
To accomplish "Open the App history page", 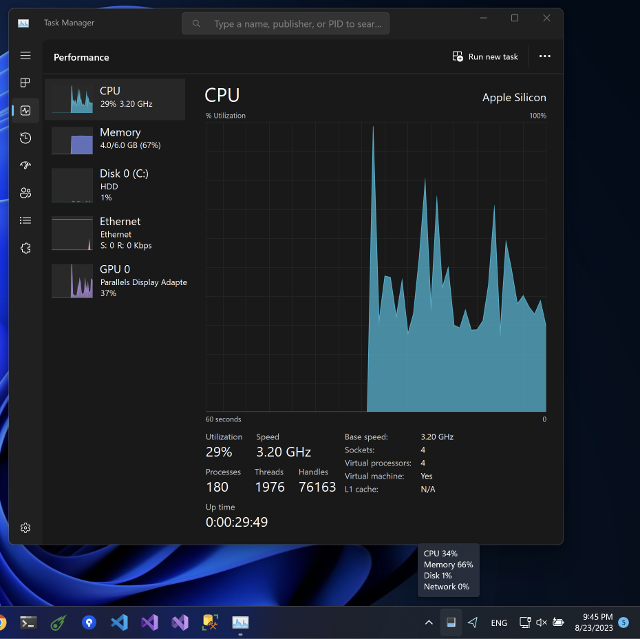I will [25, 138].
